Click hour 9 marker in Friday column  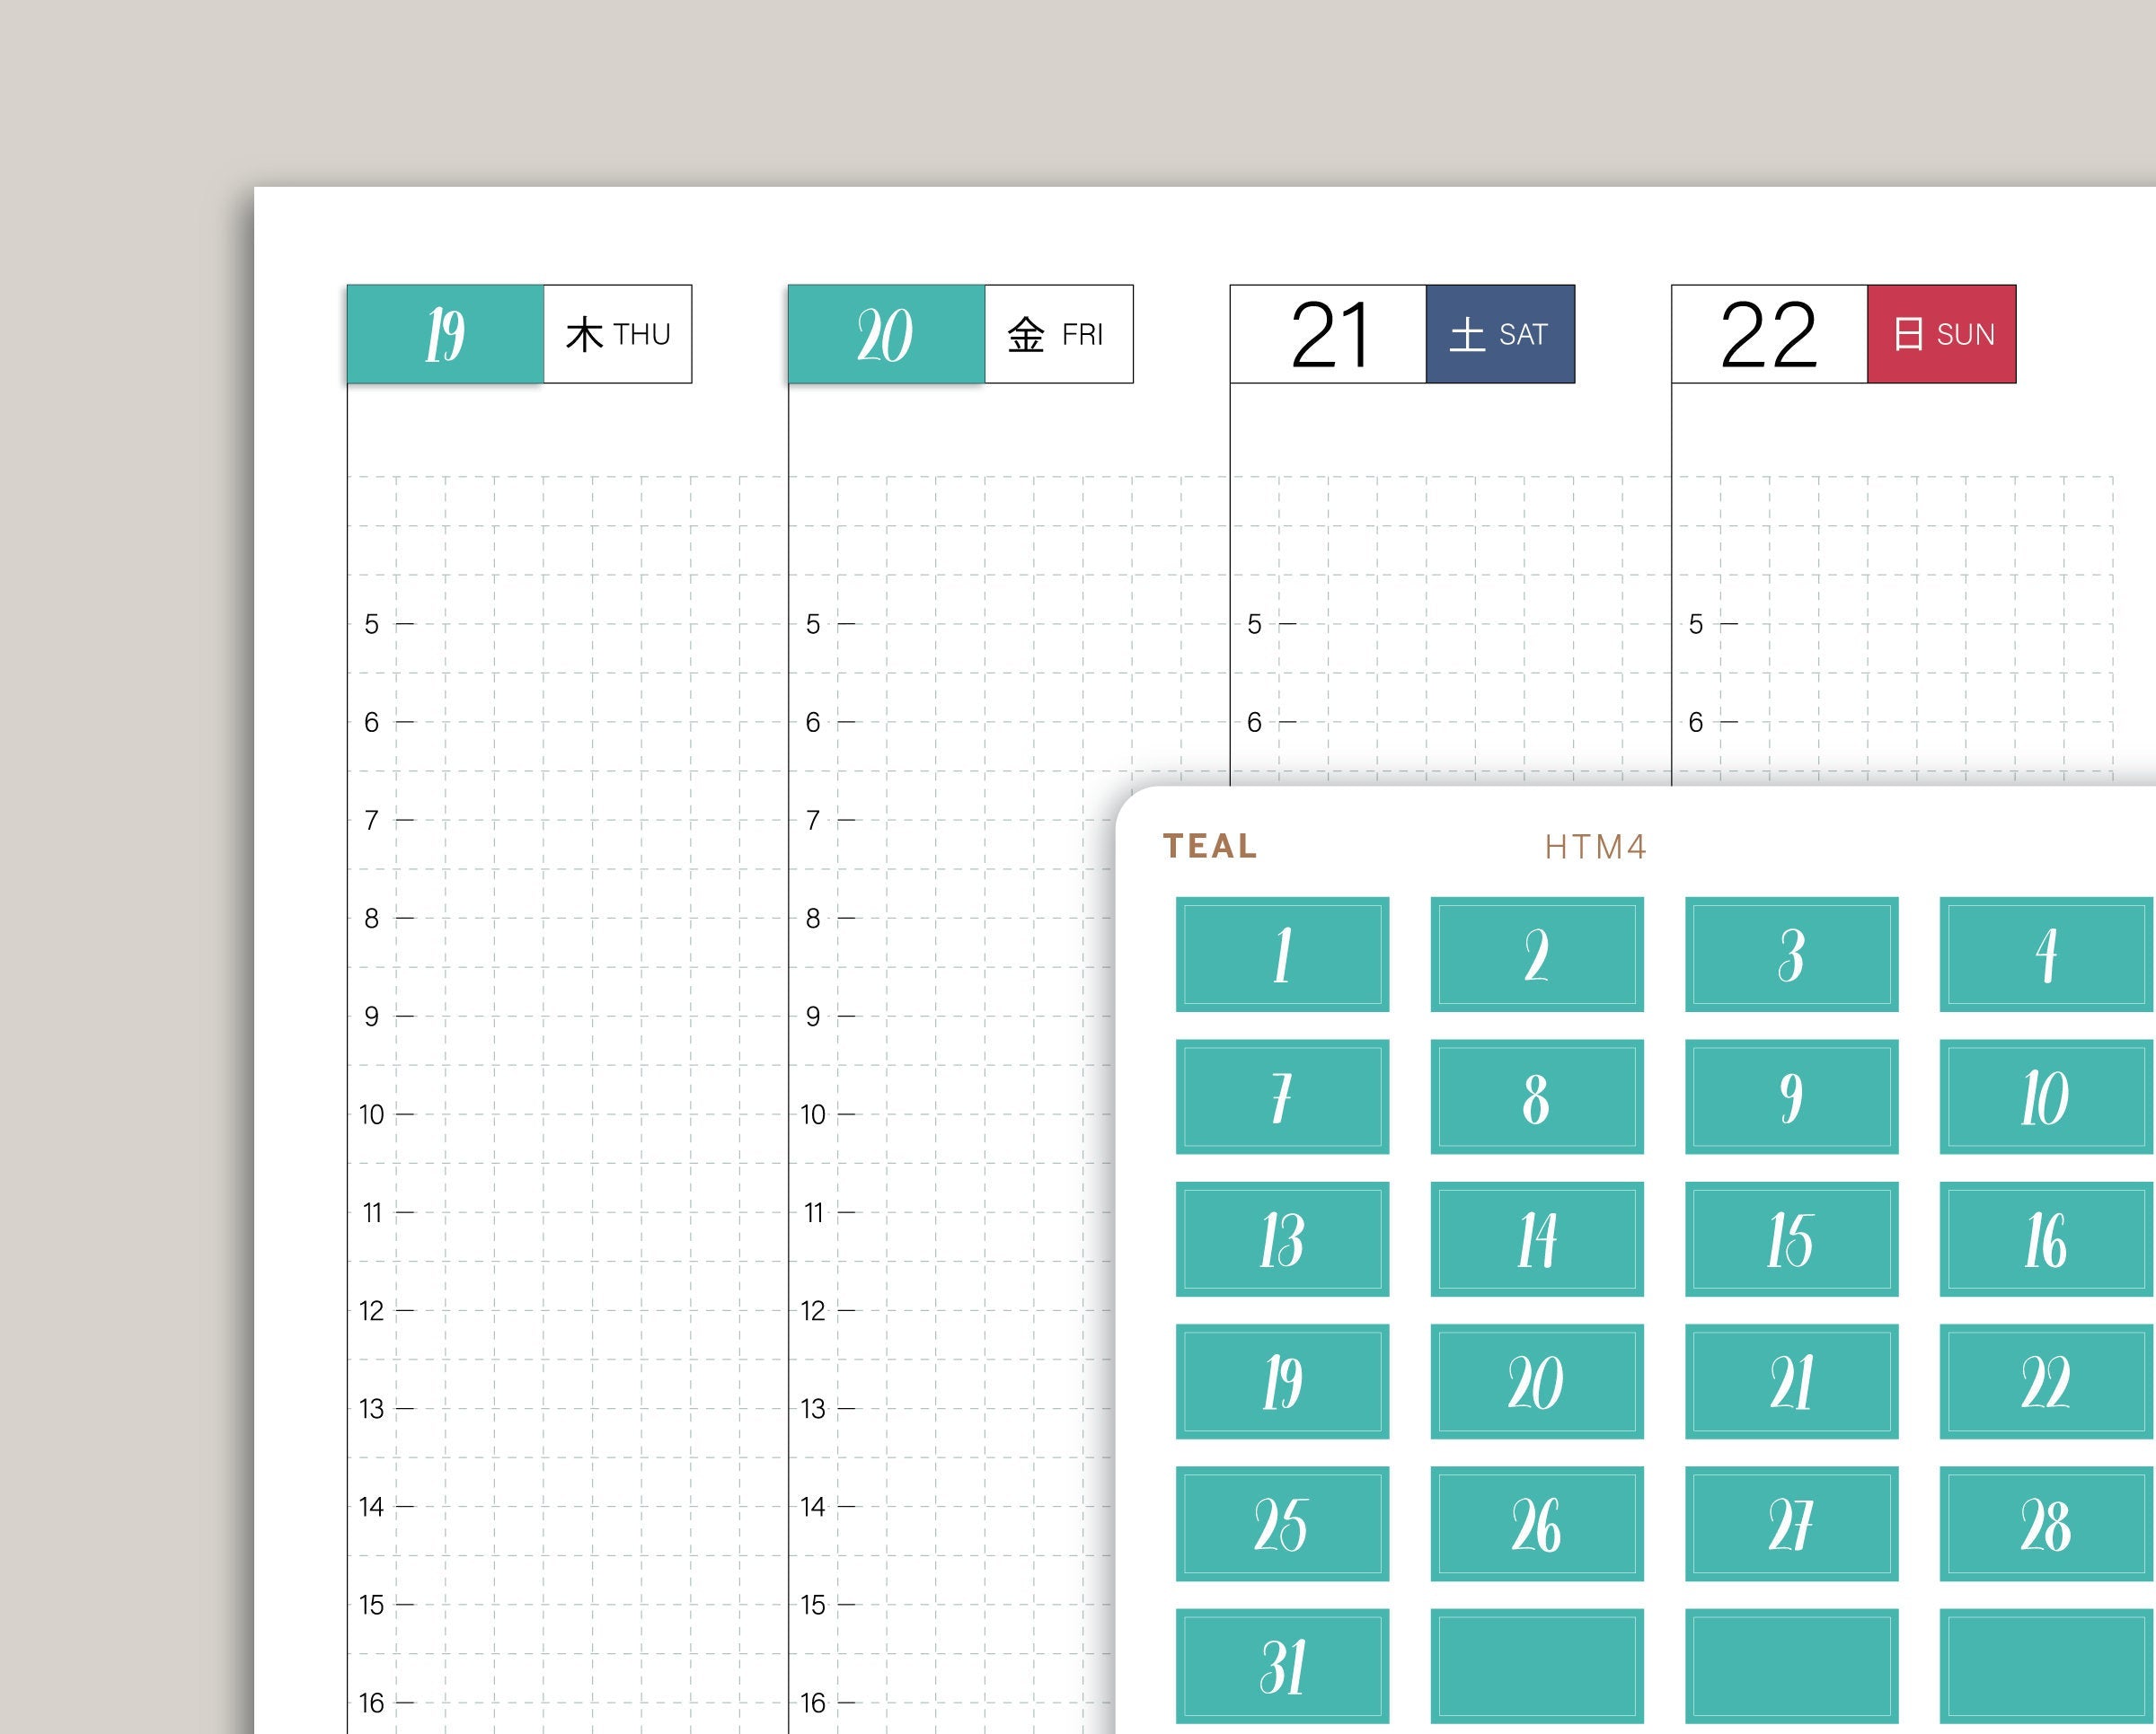[813, 1017]
